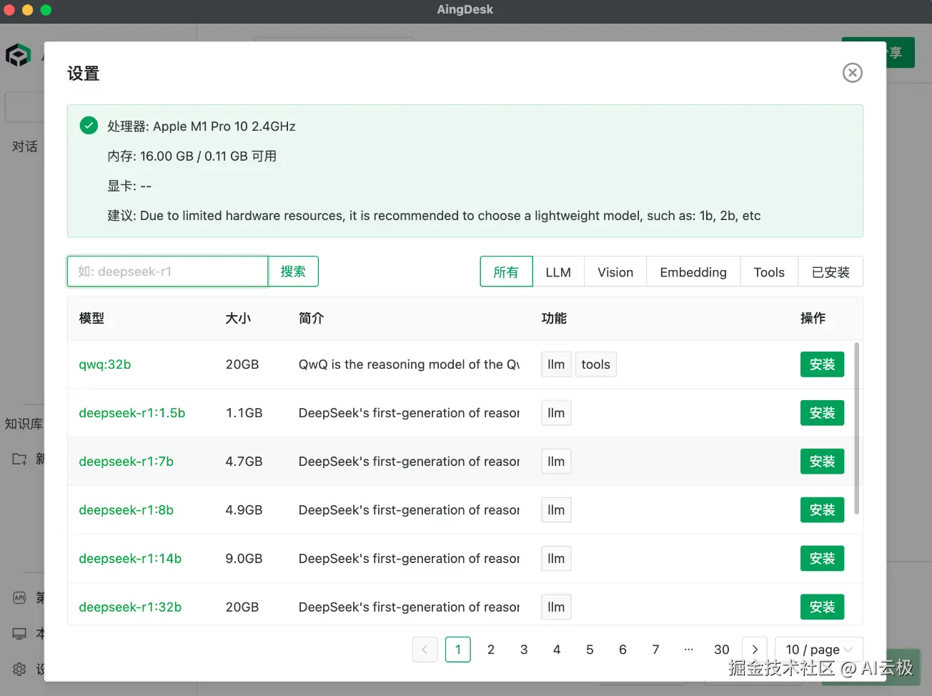Click the 1.1GB size cell
The width and height of the screenshot is (932, 696).
pyautogui.click(x=244, y=413)
